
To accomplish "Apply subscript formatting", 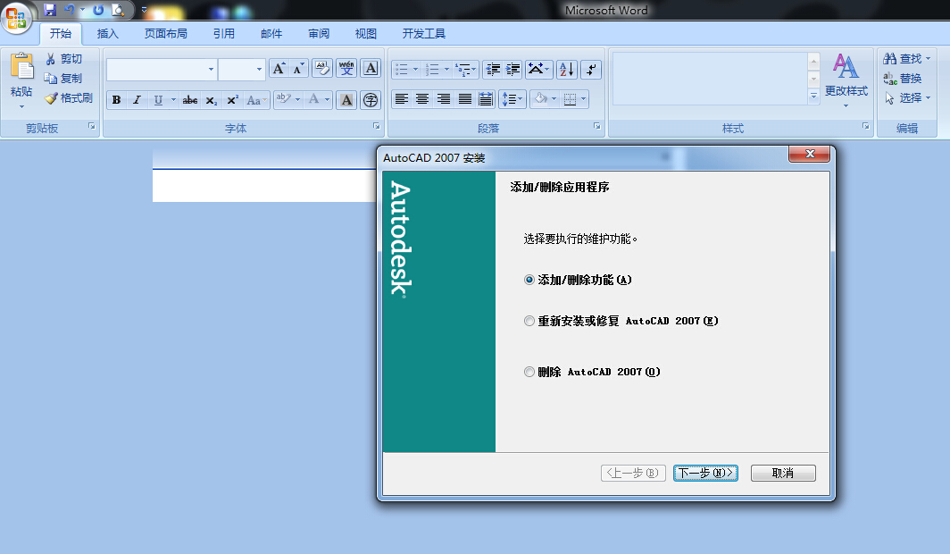I will click(211, 100).
